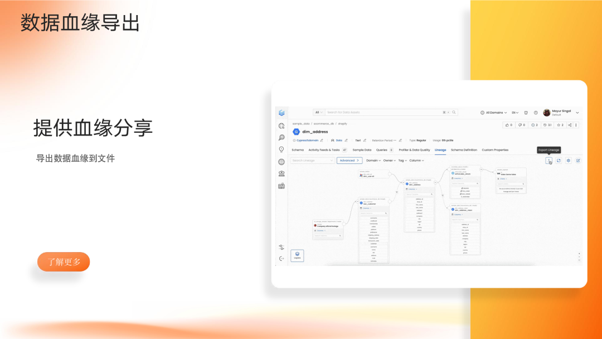Edit the Tier1 value with pencil icon
This screenshot has height=339, width=602.
click(365, 141)
